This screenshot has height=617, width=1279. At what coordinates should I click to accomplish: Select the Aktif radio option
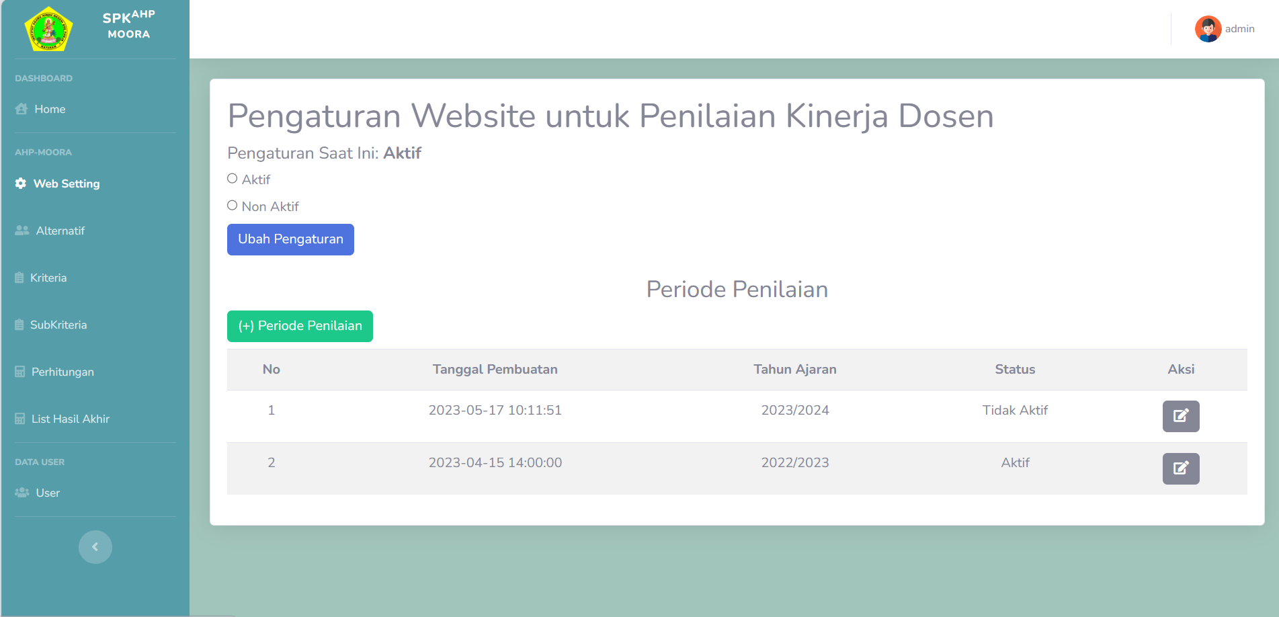(233, 179)
